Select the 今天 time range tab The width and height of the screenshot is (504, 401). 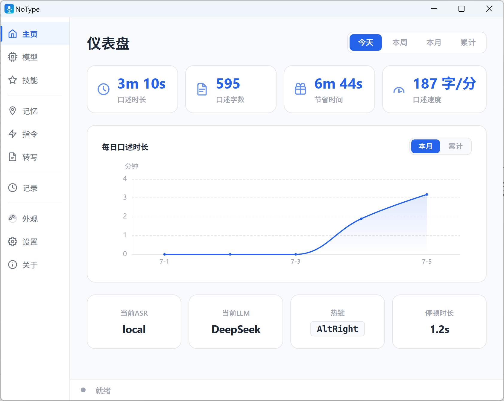click(x=366, y=42)
